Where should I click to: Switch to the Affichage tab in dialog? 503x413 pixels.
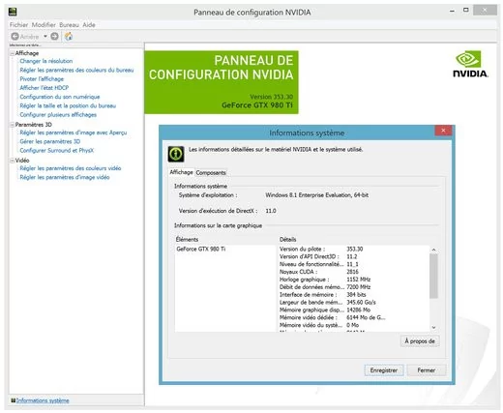click(x=181, y=172)
